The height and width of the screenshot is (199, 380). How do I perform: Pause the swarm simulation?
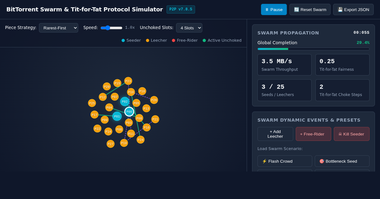(274, 9)
